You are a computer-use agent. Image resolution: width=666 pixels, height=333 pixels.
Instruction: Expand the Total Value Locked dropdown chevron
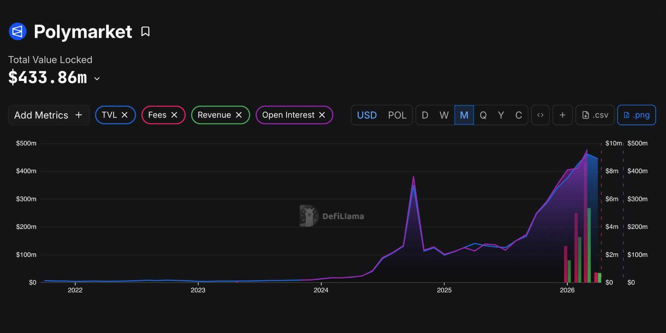pos(97,79)
